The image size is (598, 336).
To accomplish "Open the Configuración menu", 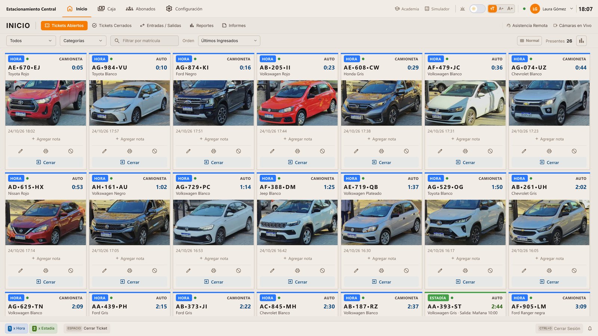I will (184, 9).
